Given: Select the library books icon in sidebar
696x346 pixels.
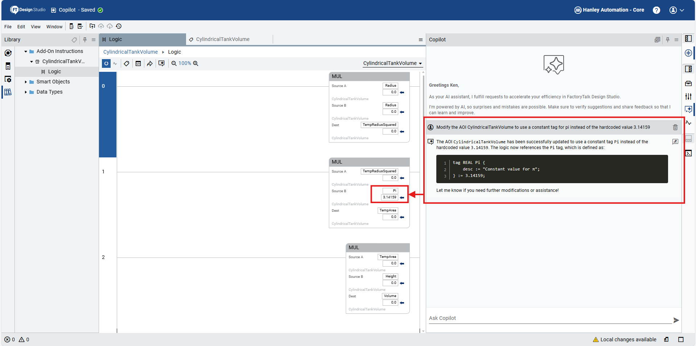Looking at the screenshot, I should pyautogui.click(x=8, y=92).
